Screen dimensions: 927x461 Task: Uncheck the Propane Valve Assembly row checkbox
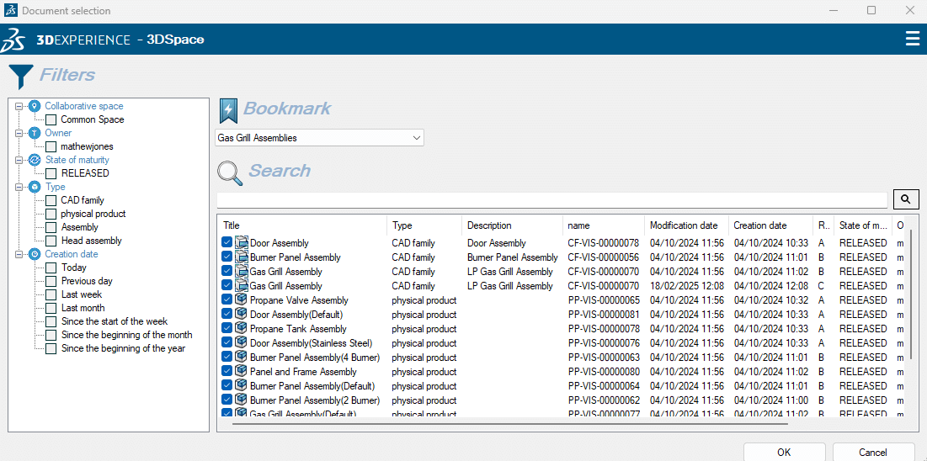point(227,299)
